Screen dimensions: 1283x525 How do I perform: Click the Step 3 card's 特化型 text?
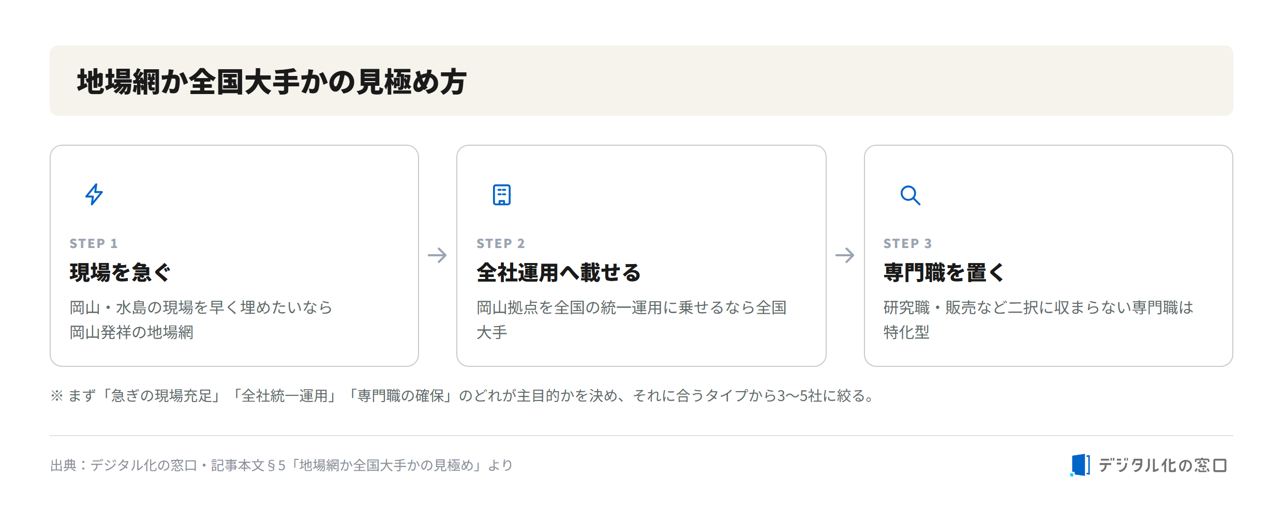[906, 332]
